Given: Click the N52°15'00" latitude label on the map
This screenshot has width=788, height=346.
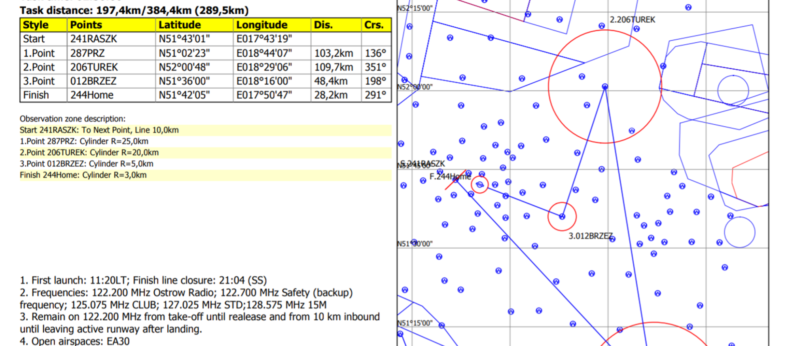Looking at the screenshot, I should tap(415, 8).
